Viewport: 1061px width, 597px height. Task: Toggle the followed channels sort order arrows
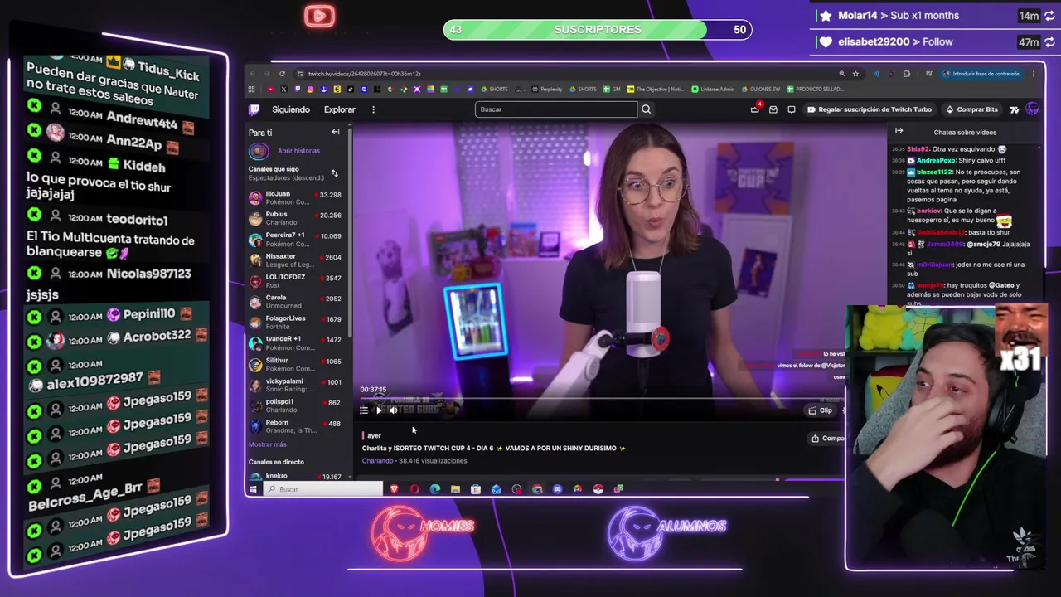(334, 173)
